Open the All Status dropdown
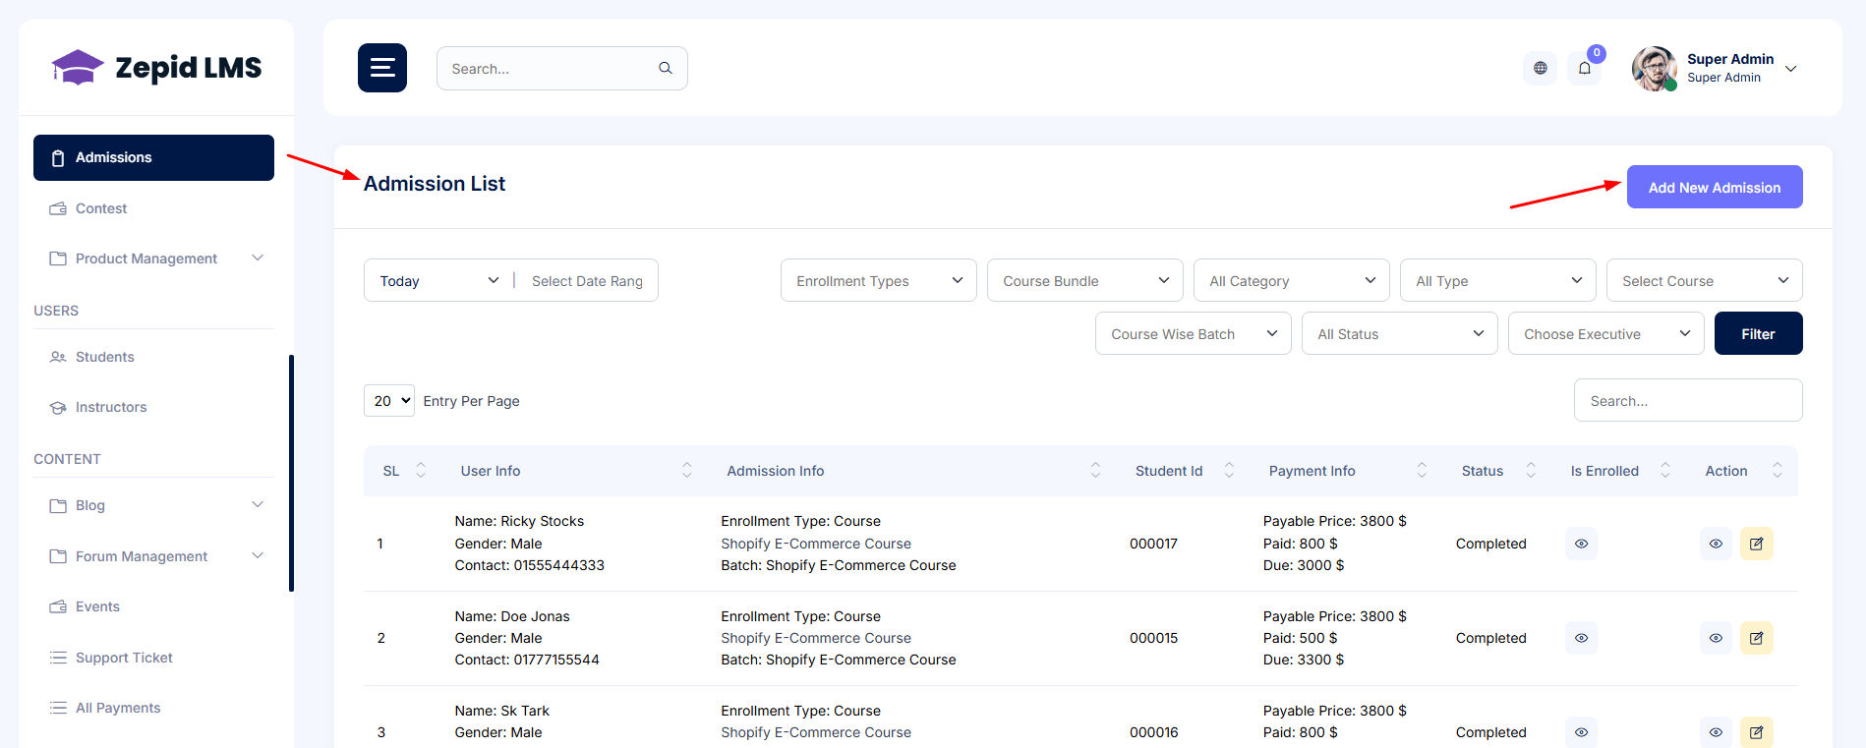1866x748 pixels. (1400, 333)
